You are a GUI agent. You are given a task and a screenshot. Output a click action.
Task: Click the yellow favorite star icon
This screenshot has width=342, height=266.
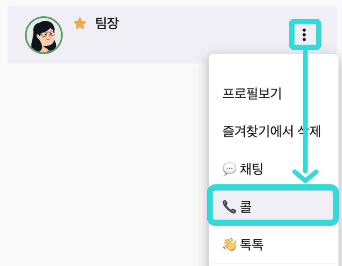tap(80, 24)
